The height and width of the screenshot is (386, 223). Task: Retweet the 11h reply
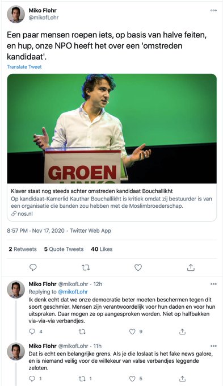pos(82,379)
